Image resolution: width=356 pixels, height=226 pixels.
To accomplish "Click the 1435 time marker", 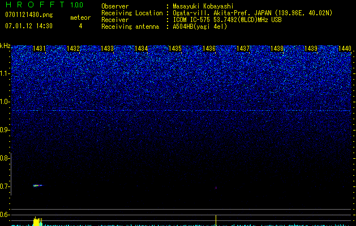I will (x=175, y=49).
